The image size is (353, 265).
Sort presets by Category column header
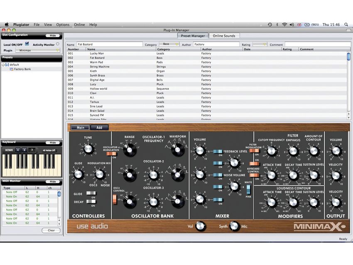[x=178, y=49]
